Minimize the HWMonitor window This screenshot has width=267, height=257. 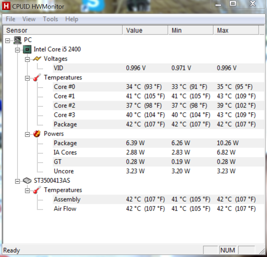point(218,4)
